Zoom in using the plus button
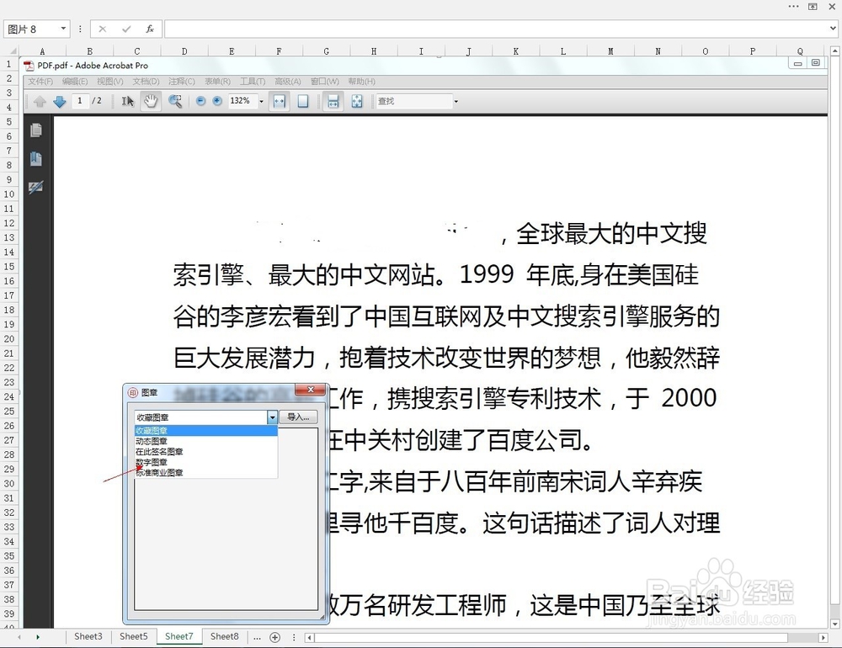Screen dimensions: 842x648 point(217,101)
